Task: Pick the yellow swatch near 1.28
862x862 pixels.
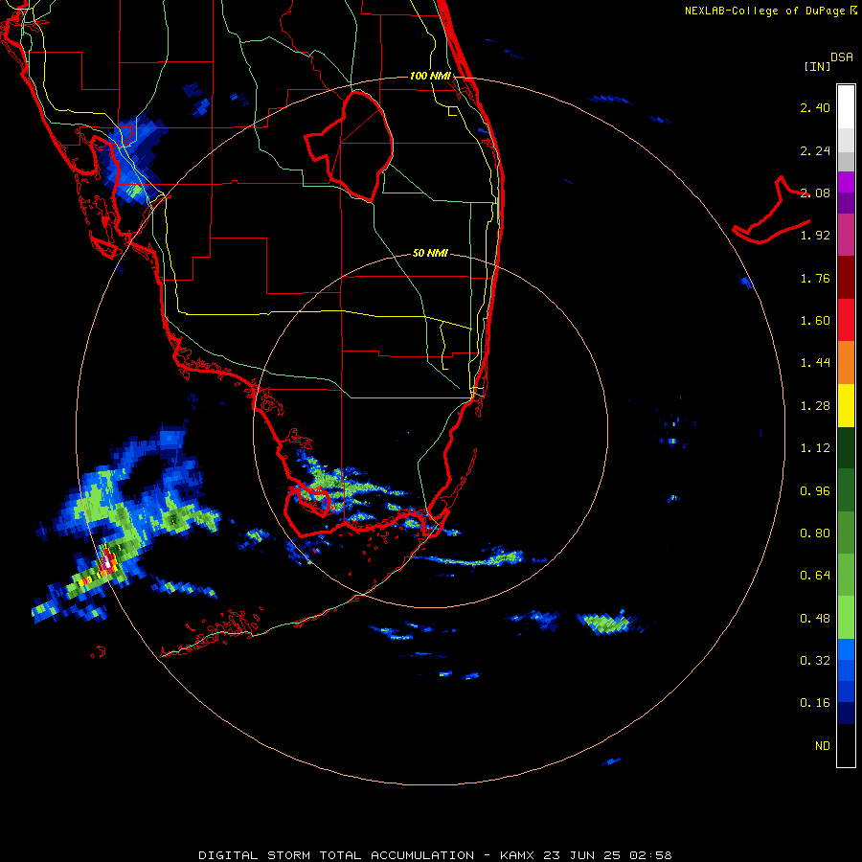Action: point(846,406)
